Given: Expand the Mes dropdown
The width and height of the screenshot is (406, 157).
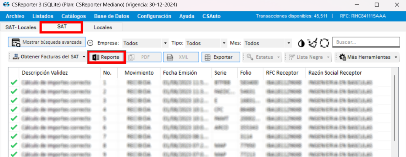Looking at the screenshot, I should (x=289, y=43).
